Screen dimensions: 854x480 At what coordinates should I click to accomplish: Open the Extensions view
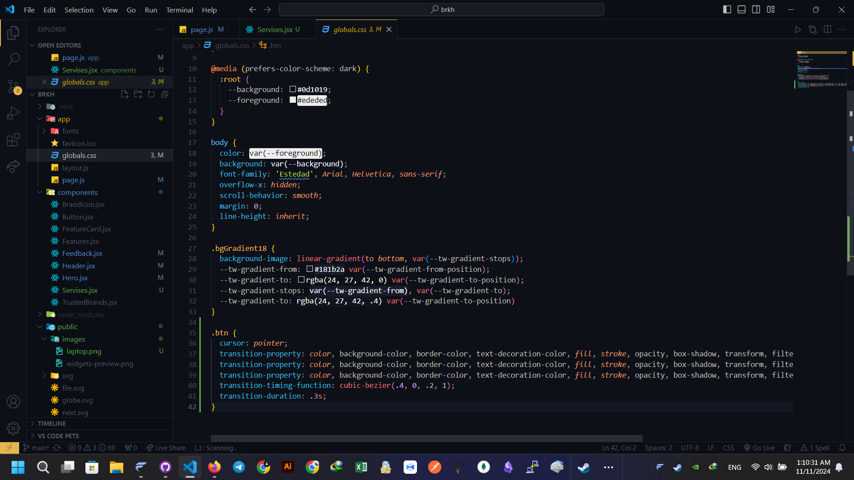tap(13, 139)
